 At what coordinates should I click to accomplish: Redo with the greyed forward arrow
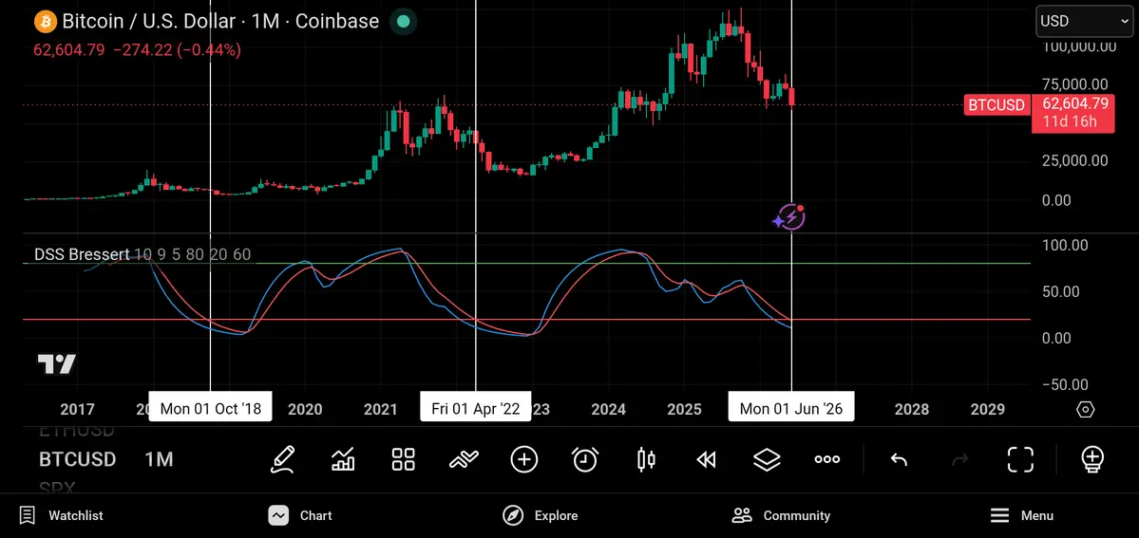coord(959,459)
